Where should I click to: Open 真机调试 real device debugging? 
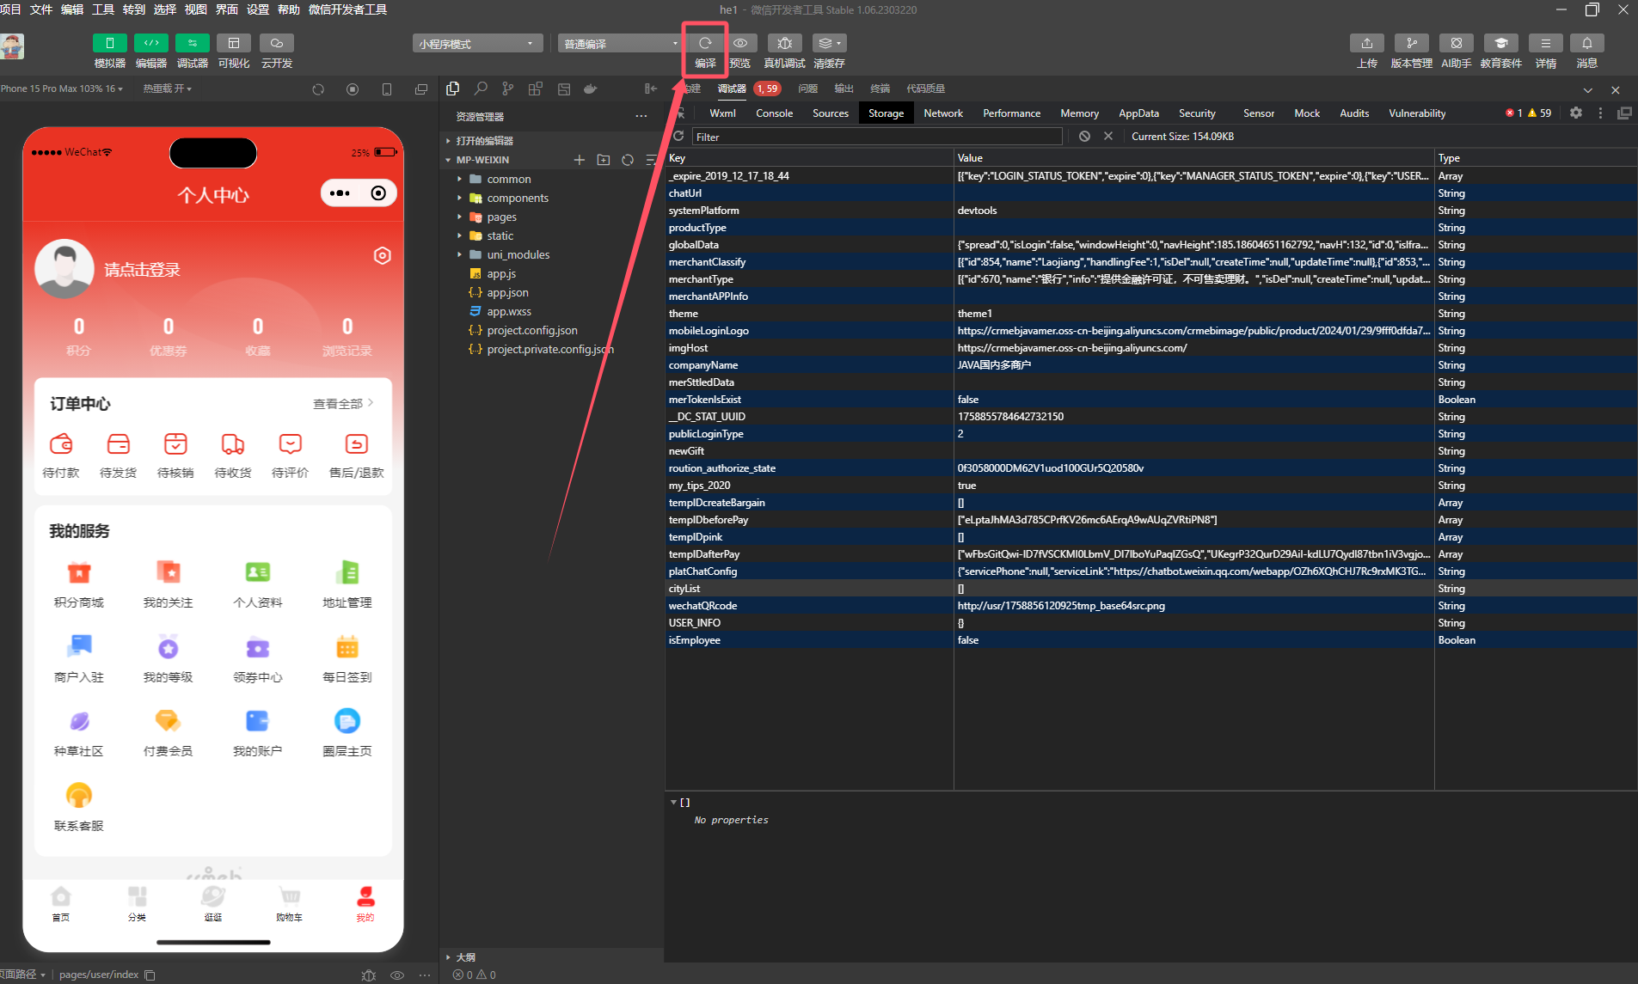tap(784, 43)
